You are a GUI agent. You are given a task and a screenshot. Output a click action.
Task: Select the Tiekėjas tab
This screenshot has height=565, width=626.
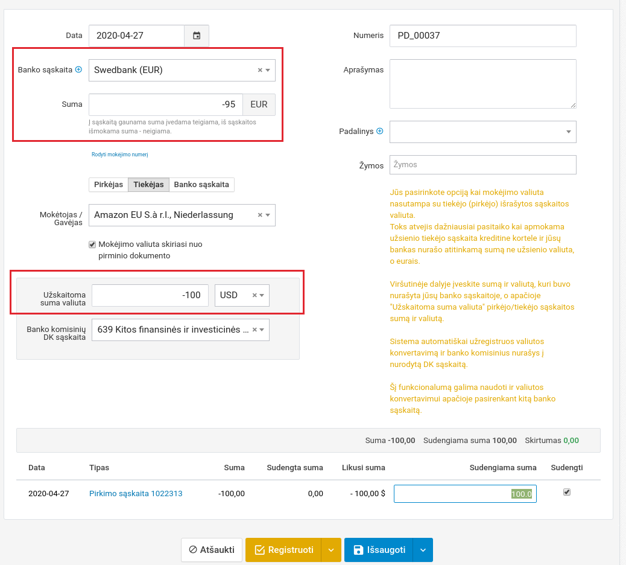[x=148, y=185]
